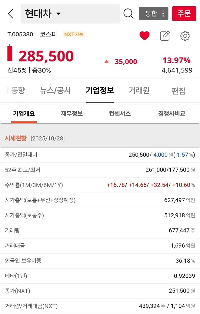Go back using the back arrow
The image size is (200, 314).
10,13
